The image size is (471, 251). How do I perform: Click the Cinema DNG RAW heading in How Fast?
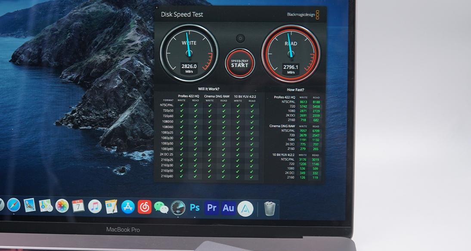282,126
